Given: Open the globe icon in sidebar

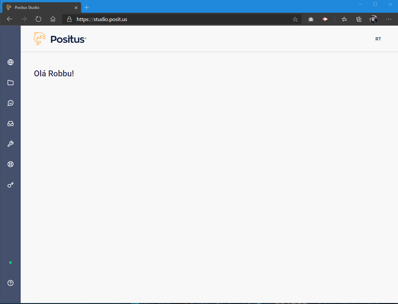Looking at the screenshot, I should [x=11, y=62].
